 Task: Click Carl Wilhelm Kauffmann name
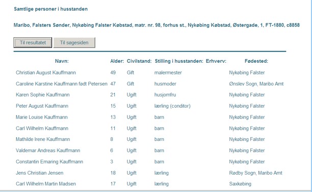click(42, 128)
